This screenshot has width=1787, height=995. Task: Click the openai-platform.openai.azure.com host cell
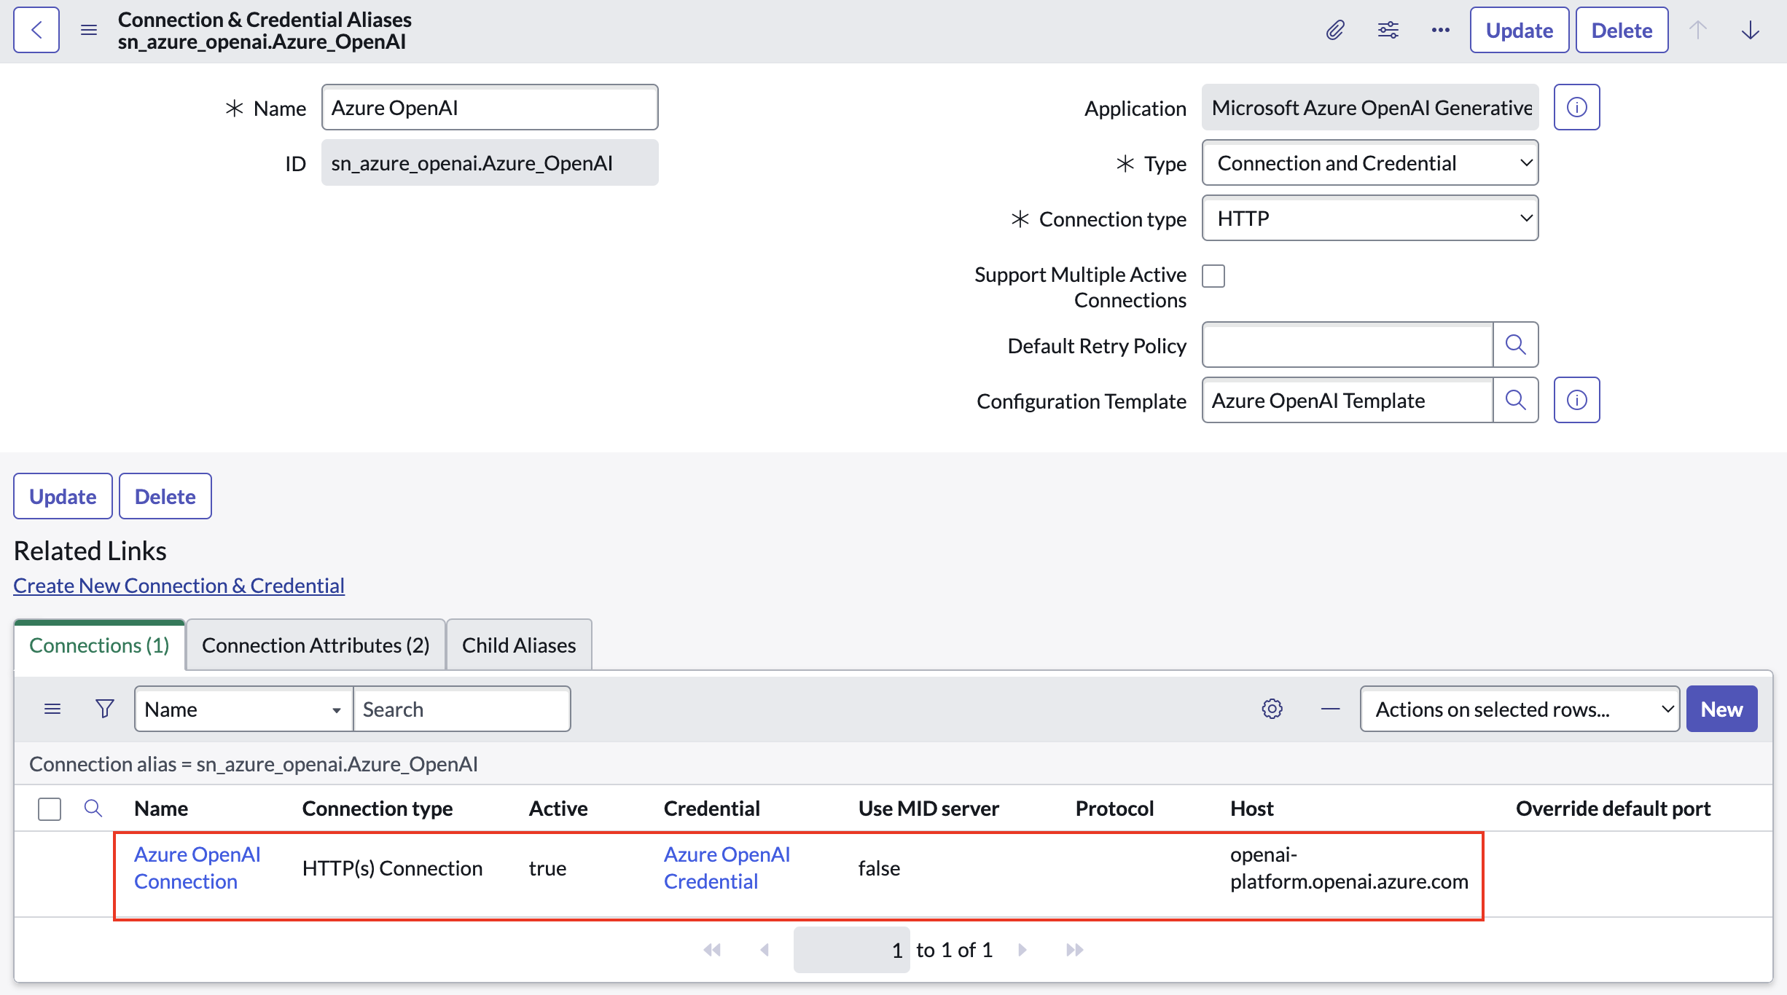1349,868
